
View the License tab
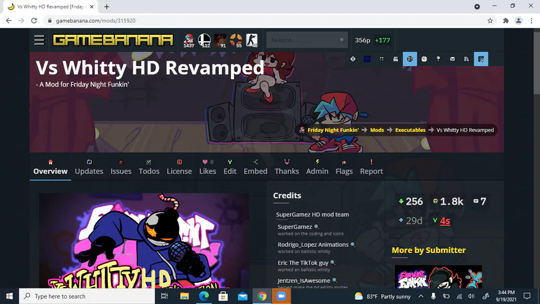(179, 167)
